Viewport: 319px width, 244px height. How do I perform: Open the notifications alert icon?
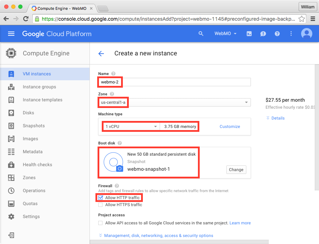pos(263,34)
